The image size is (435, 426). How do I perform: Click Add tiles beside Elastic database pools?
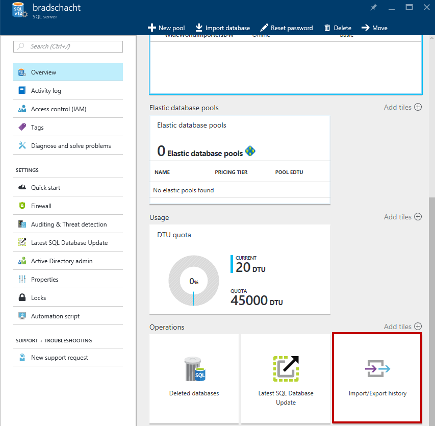403,107
